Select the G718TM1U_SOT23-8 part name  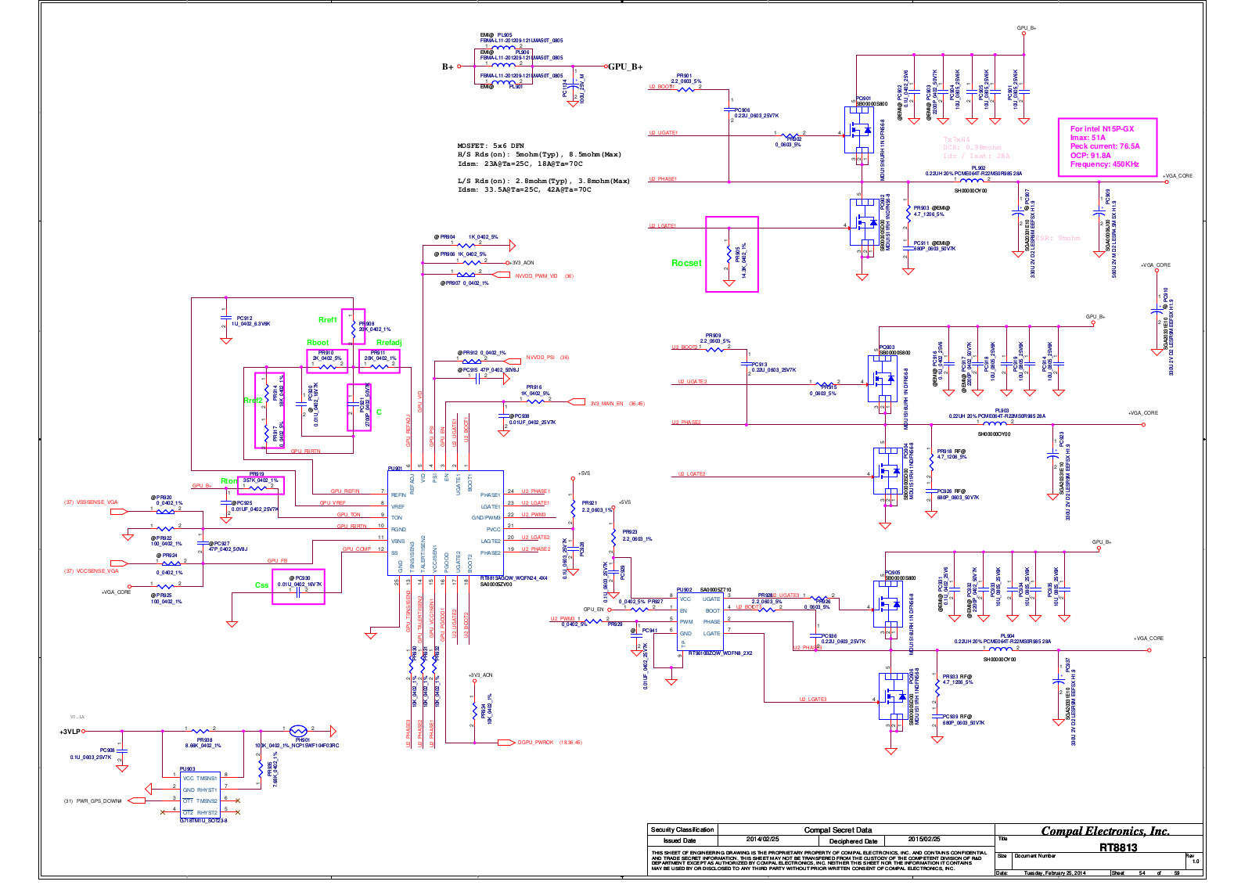click(203, 820)
